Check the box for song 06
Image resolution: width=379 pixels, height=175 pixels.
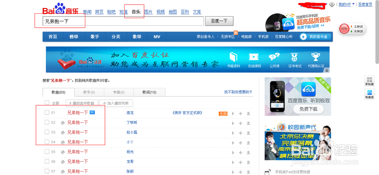coord(47,161)
